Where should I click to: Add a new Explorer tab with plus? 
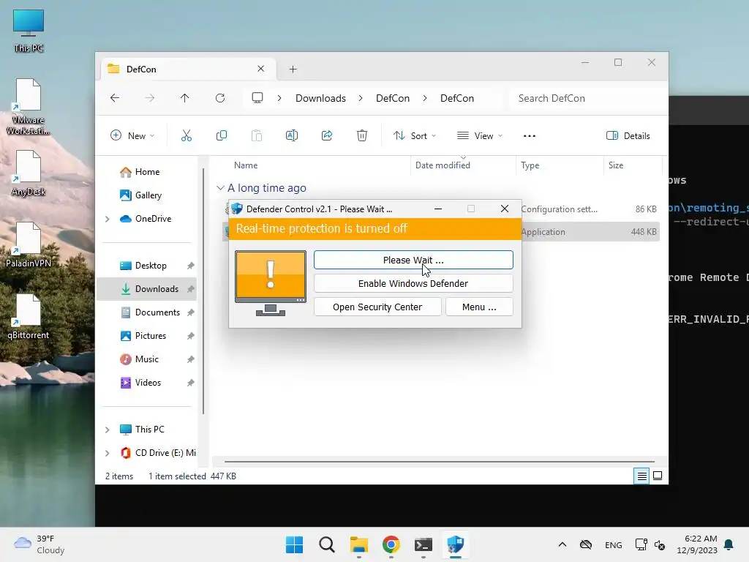pos(293,70)
